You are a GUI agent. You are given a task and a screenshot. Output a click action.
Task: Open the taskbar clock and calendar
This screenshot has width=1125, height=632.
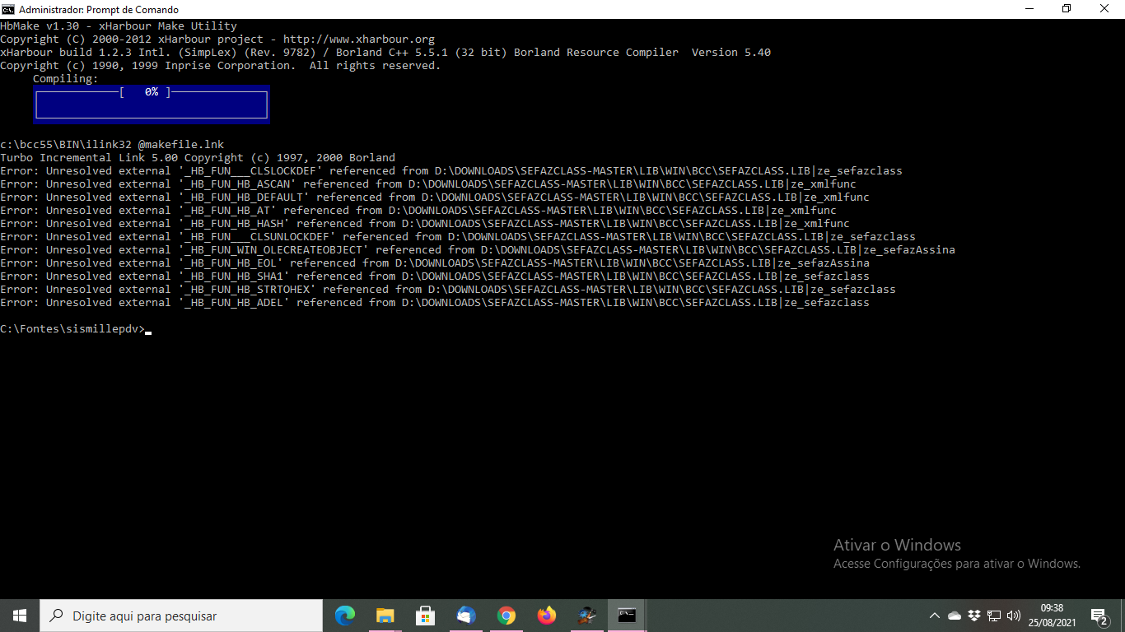click(x=1052, y=616)
